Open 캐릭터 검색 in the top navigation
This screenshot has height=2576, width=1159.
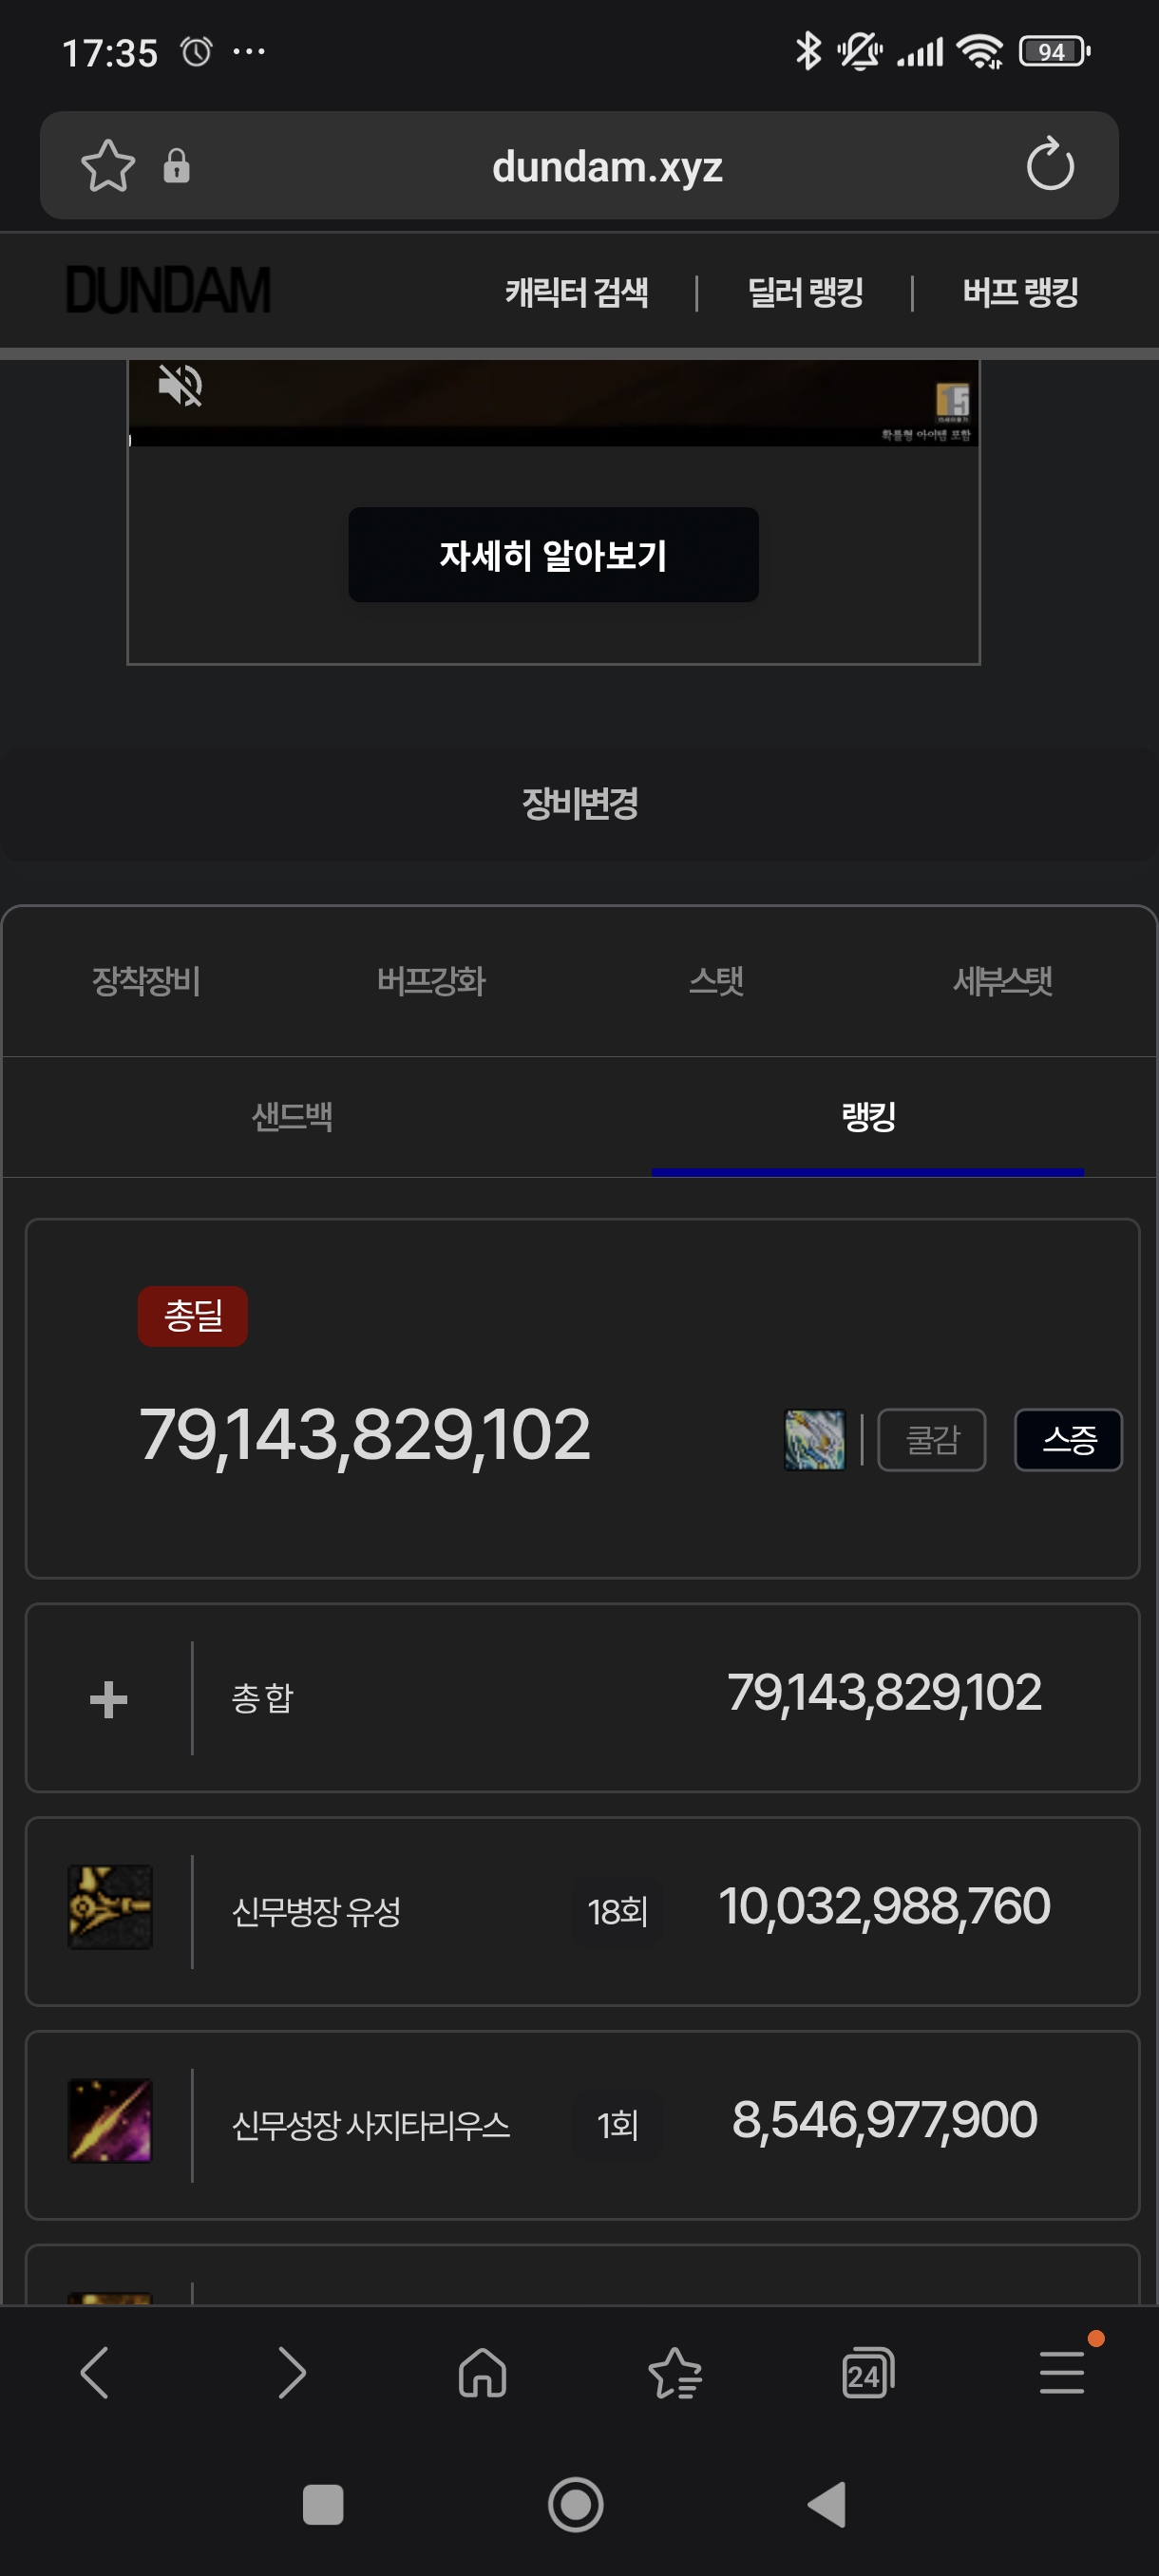tap(577, 293)
